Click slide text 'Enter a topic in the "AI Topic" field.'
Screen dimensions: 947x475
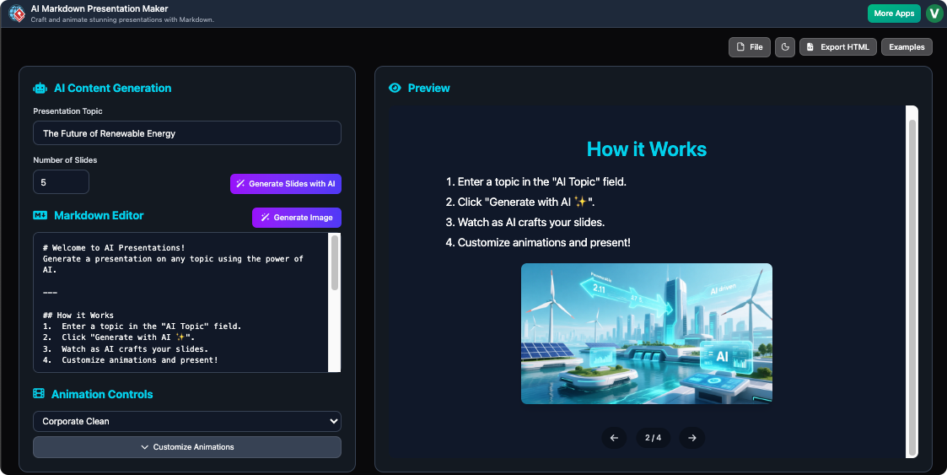coord(541,182)
